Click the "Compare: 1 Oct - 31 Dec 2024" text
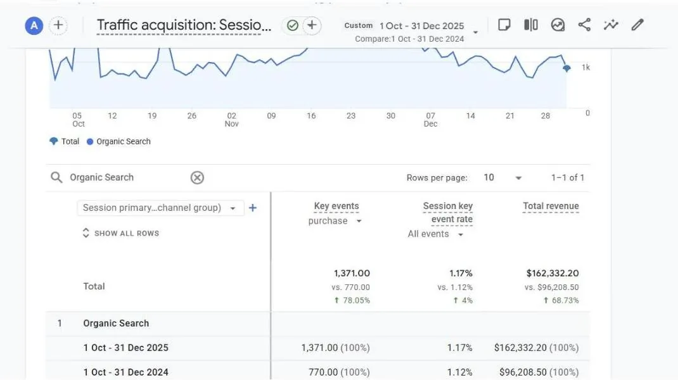 coord(409,39)
